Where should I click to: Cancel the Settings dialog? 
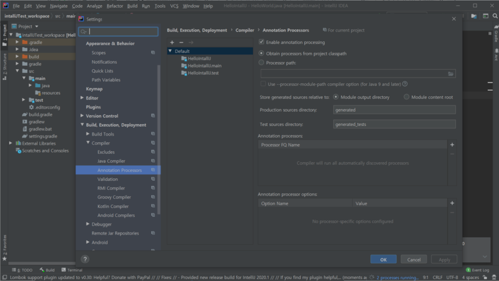414,259
